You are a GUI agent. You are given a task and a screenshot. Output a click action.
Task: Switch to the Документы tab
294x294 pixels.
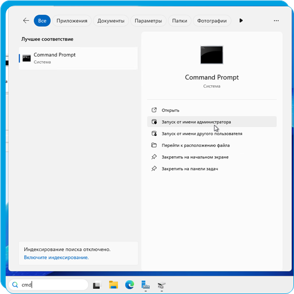tap(111, 21)
